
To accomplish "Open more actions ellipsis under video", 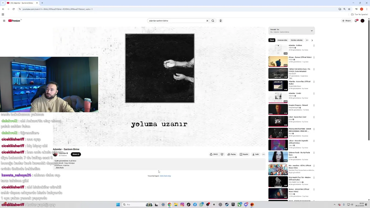I will click(263, 154).
